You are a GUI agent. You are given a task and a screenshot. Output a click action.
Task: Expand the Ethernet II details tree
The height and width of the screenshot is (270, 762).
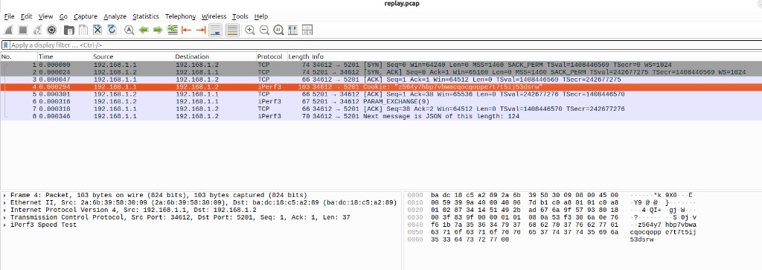point(5,202)
